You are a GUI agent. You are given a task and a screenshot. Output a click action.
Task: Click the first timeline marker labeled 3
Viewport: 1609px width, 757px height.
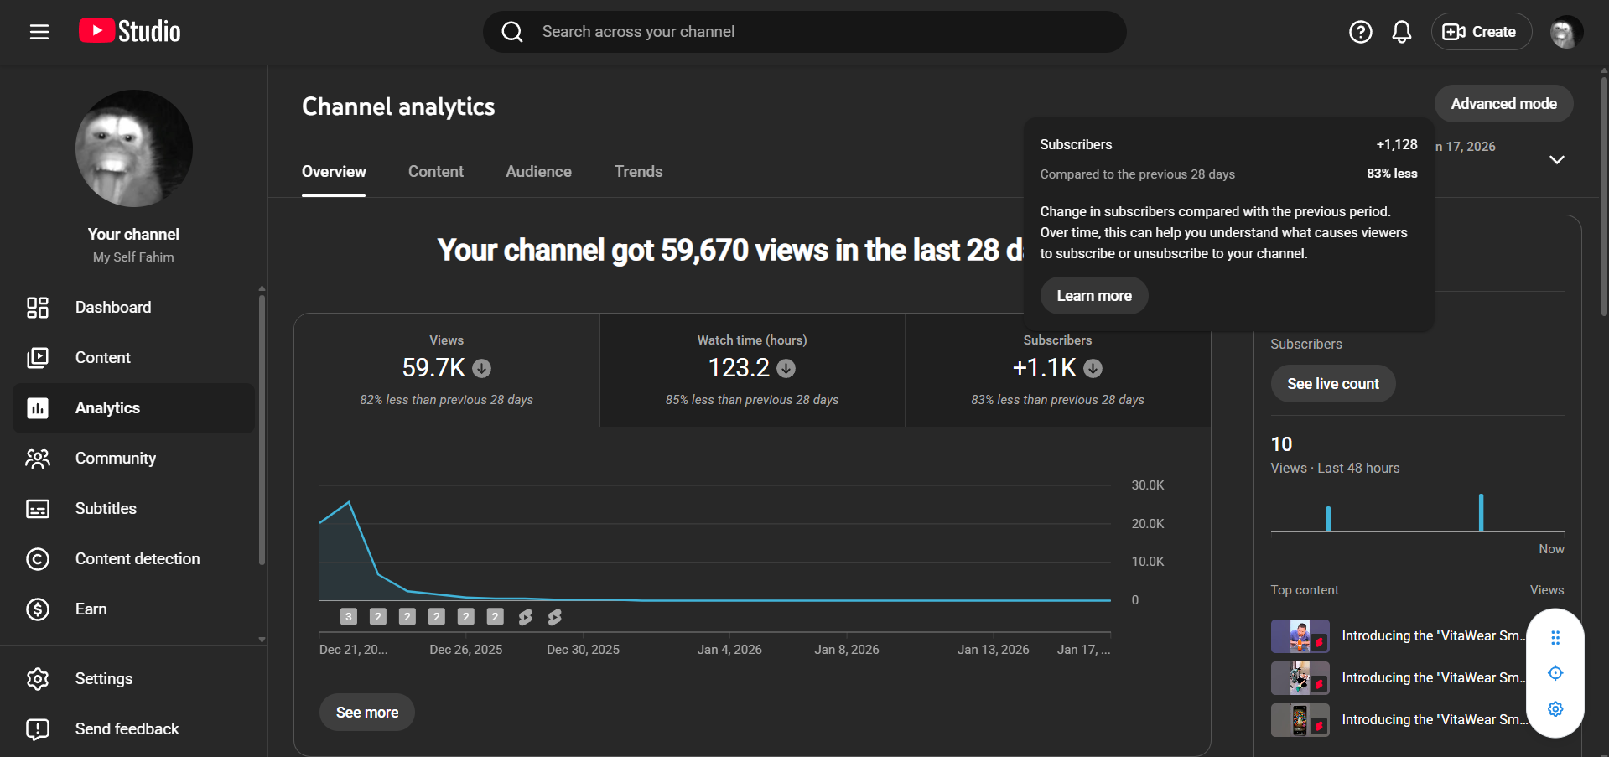(349, 617)
